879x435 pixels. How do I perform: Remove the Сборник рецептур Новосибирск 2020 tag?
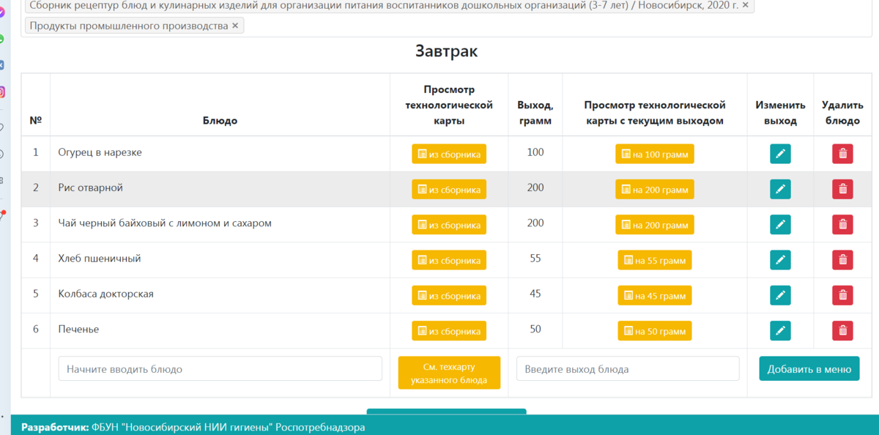(x=745, y=5)
